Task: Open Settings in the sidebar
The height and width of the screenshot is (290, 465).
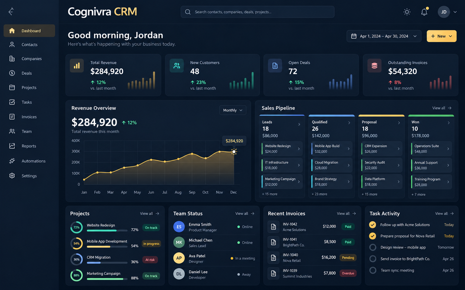Action: (29, 176)
